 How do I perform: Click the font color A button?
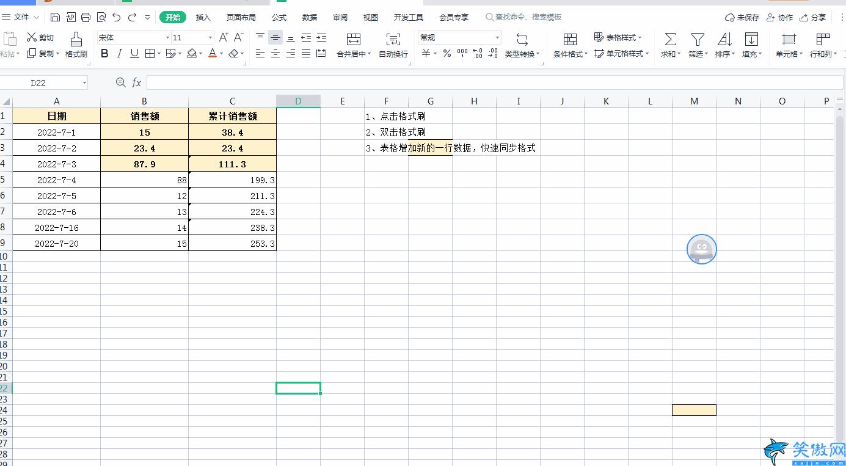(x=212, y=54)
